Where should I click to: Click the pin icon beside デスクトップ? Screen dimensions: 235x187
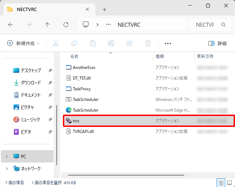click(50, 70)
